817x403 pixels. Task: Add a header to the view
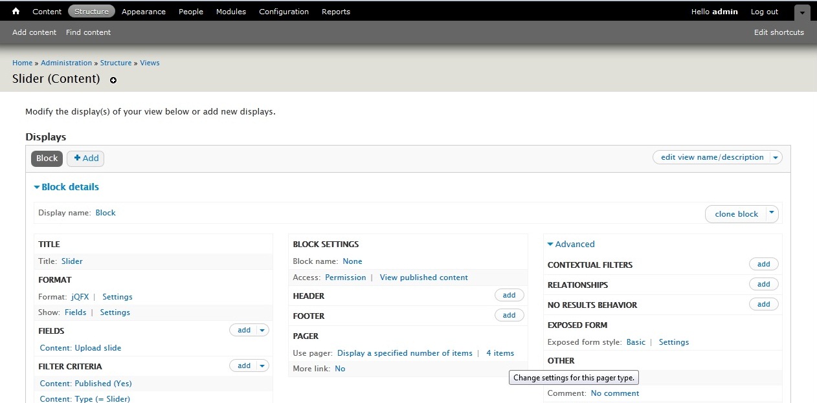pyautogui.click(x=509, y=295)
